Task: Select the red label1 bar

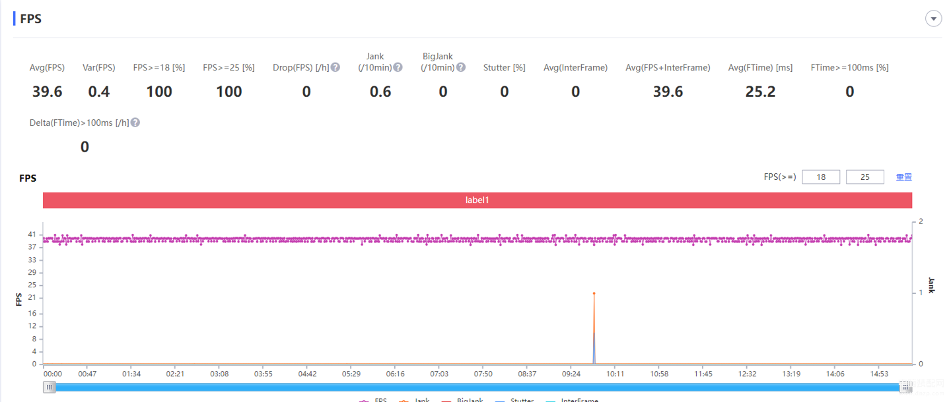Action: (x=477, y=200)
